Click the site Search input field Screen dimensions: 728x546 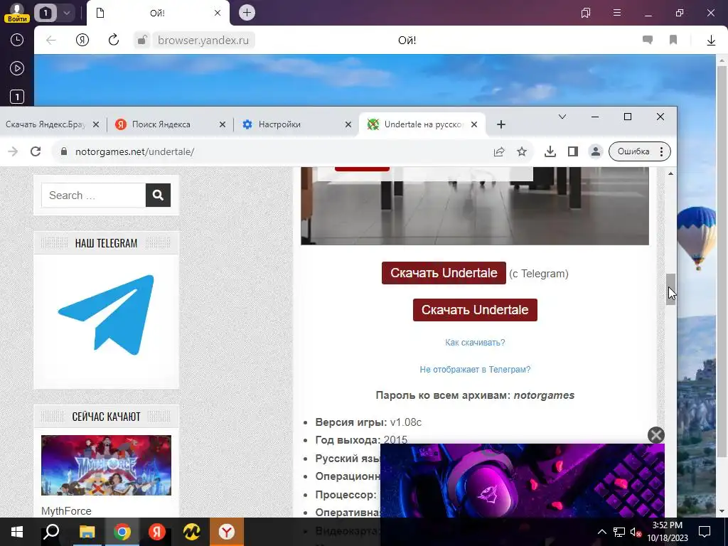(94, 195)
